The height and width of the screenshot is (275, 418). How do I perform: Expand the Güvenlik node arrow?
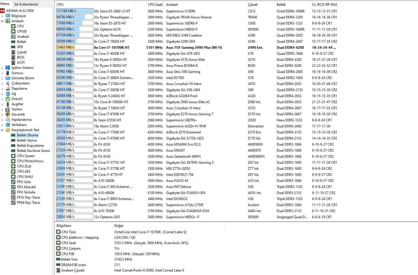tap(2, 114)
